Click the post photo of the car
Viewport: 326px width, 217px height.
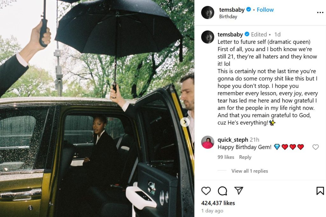(97, 109)
